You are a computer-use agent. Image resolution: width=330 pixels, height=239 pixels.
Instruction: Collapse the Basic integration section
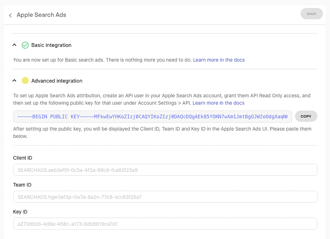[x=14, y=45]
